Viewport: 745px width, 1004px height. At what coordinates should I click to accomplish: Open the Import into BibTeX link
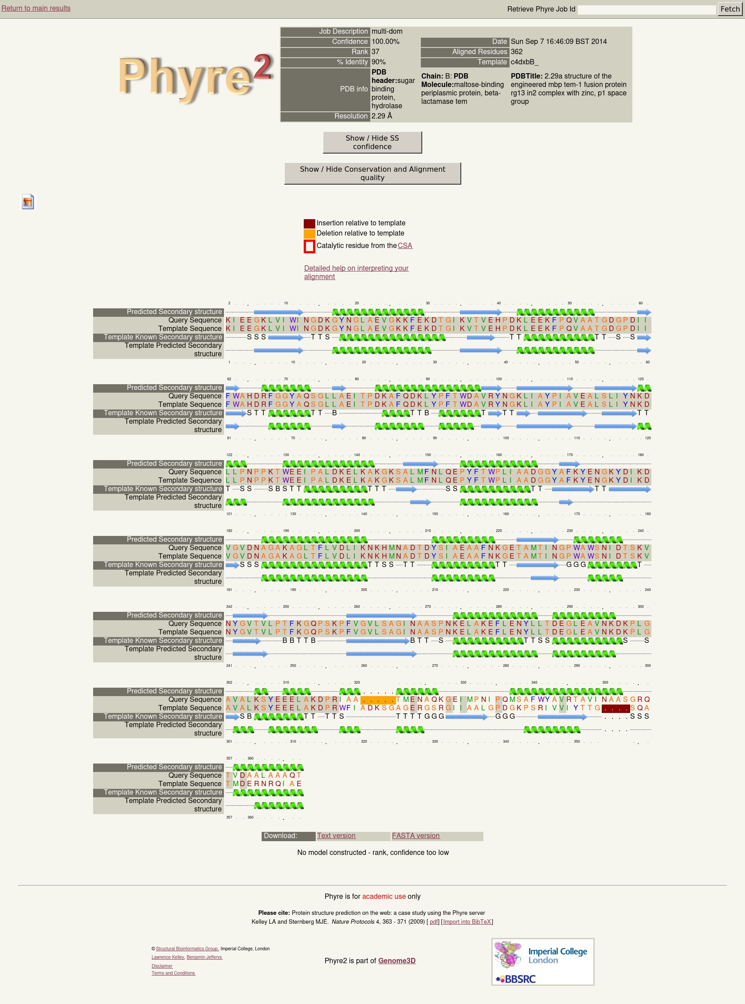467,921
